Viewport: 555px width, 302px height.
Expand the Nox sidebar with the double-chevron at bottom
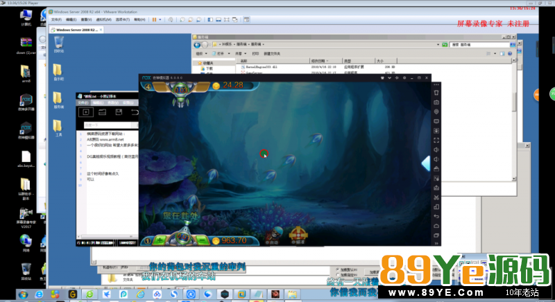tap(436, 243)
